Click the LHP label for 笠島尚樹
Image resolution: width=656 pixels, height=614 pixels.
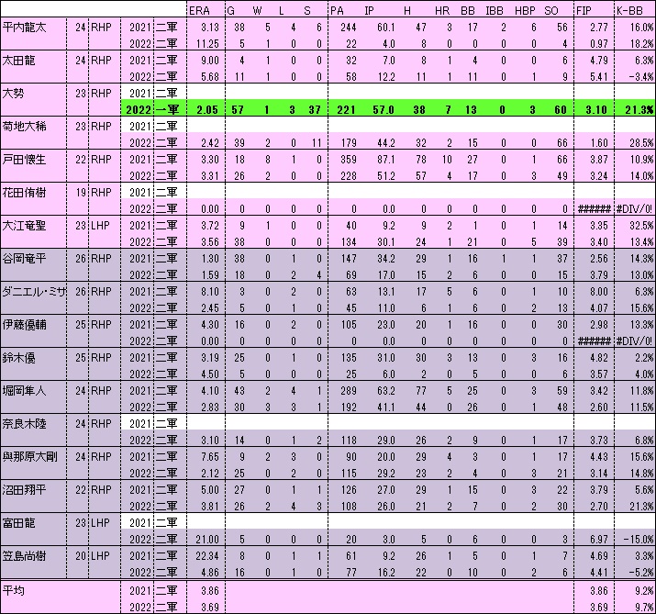(101, 556)
